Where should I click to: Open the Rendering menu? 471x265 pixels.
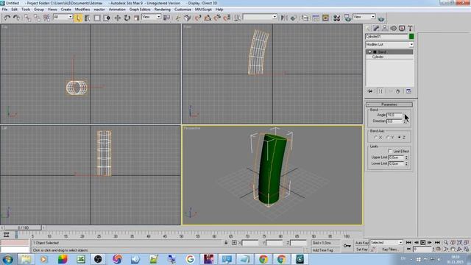(x=163, y=10)
